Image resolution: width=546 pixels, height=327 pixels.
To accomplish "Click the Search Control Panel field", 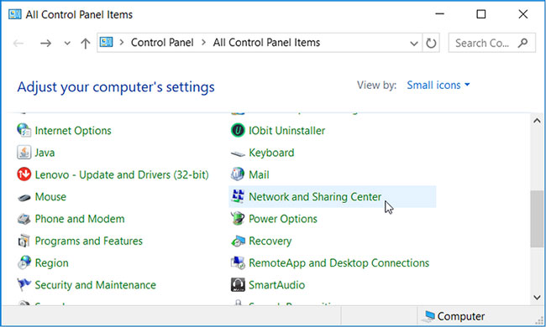I will (492, 43).
